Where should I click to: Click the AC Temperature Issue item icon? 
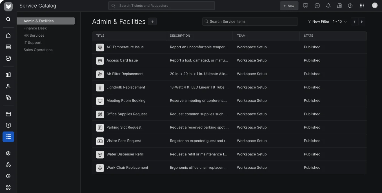100,47
